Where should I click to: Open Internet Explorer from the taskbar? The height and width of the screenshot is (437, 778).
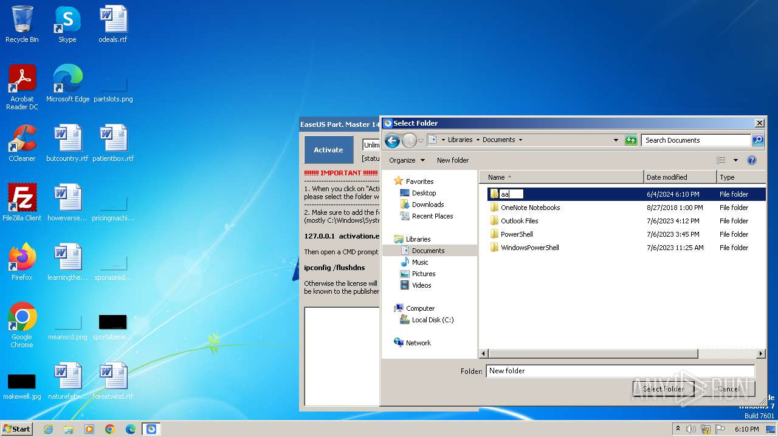(48, 429)
